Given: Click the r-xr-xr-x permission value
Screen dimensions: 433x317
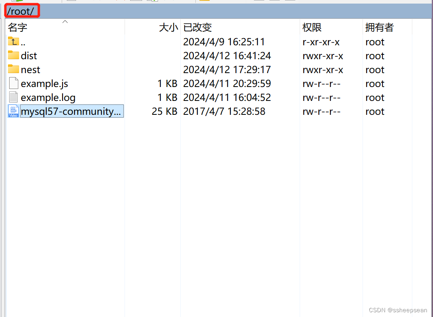Looking at the screenshot, I should click(321, 42).
